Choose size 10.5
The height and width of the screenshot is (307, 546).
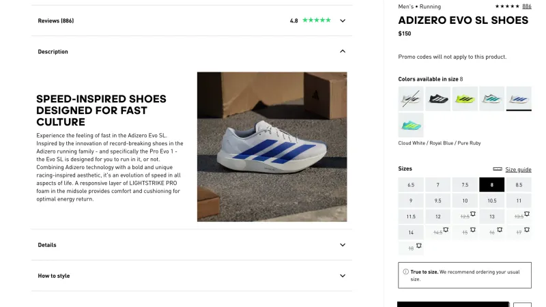[491, 201]
